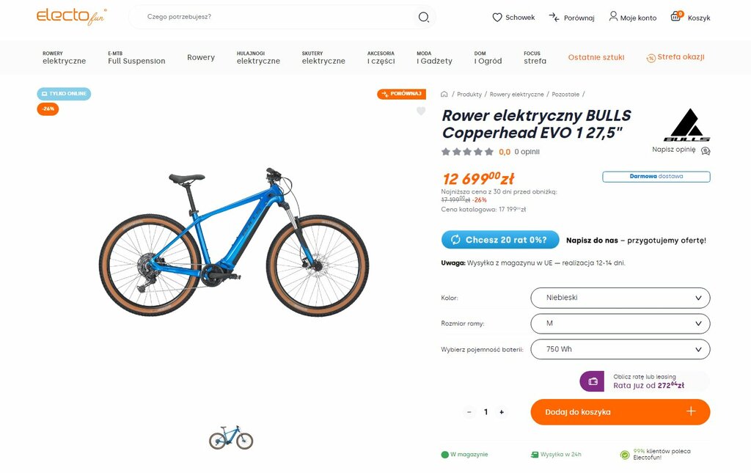The width and height of the screenshot is (751, 473).
Task: Toggle favorite heart on product image
Action: point(420,111)
